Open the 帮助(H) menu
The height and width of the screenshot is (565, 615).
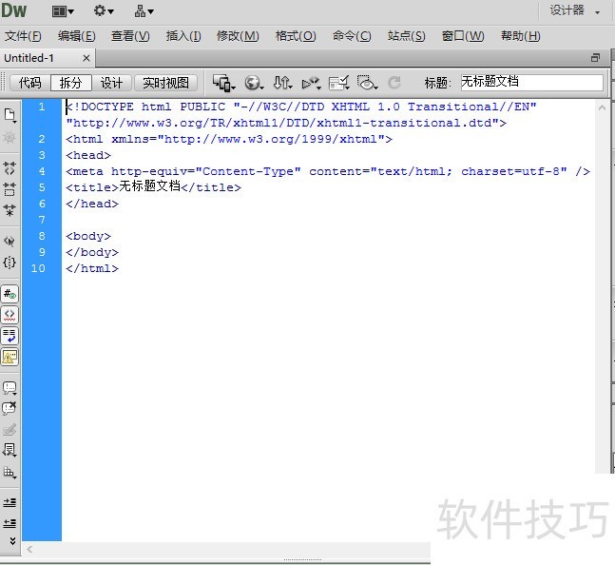[x=521, y=36]
